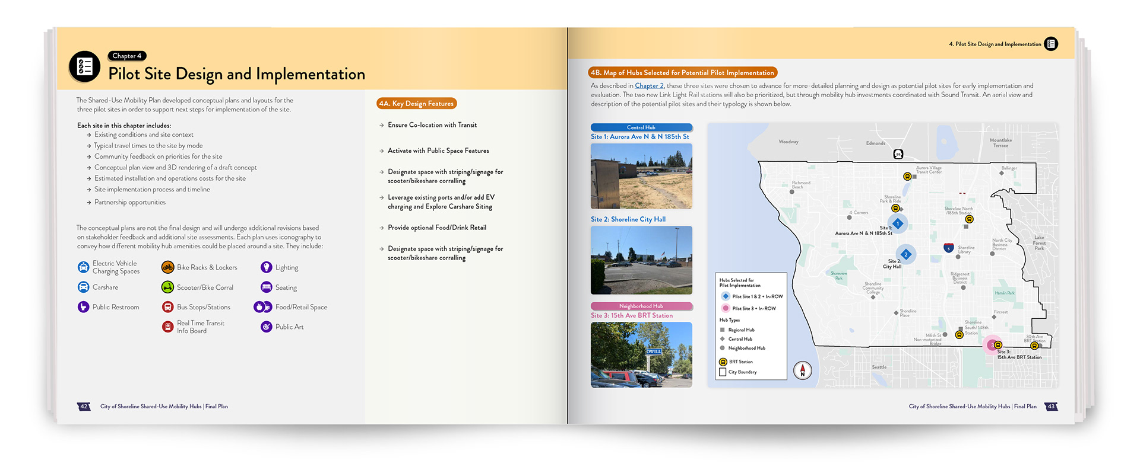The height and width of the screenshot is (467, 1140).
Task: Click the Neighborhood Hub circle in legend
Action: pyautogui.click(x=723, y=348)
